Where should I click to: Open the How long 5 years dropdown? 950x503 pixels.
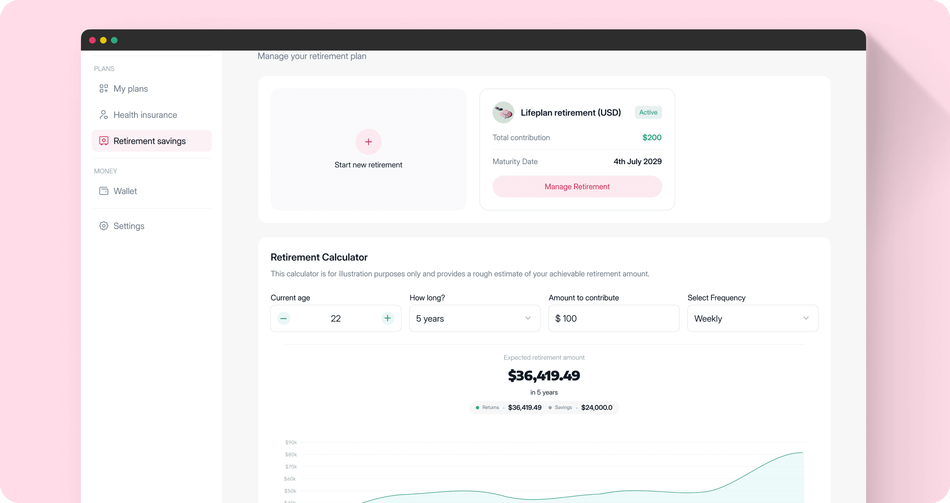coord(475,318)
